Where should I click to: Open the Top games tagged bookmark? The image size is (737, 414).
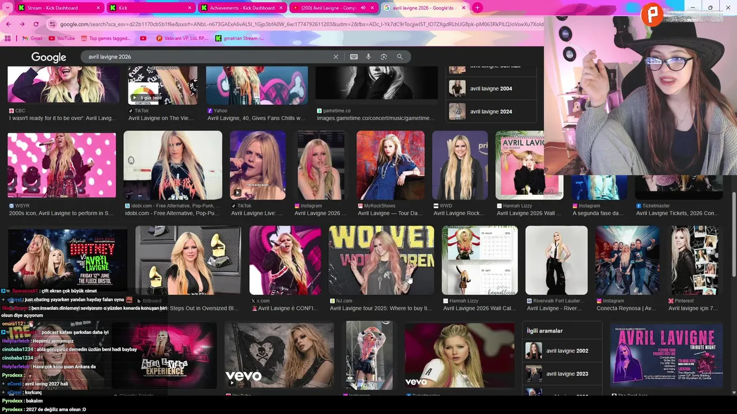coord(105,39)
